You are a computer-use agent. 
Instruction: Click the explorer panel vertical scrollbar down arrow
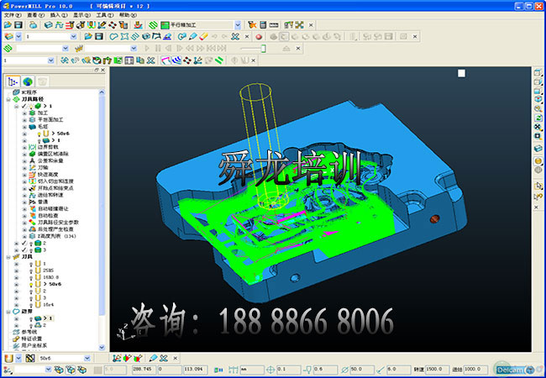tap(102, 347)
